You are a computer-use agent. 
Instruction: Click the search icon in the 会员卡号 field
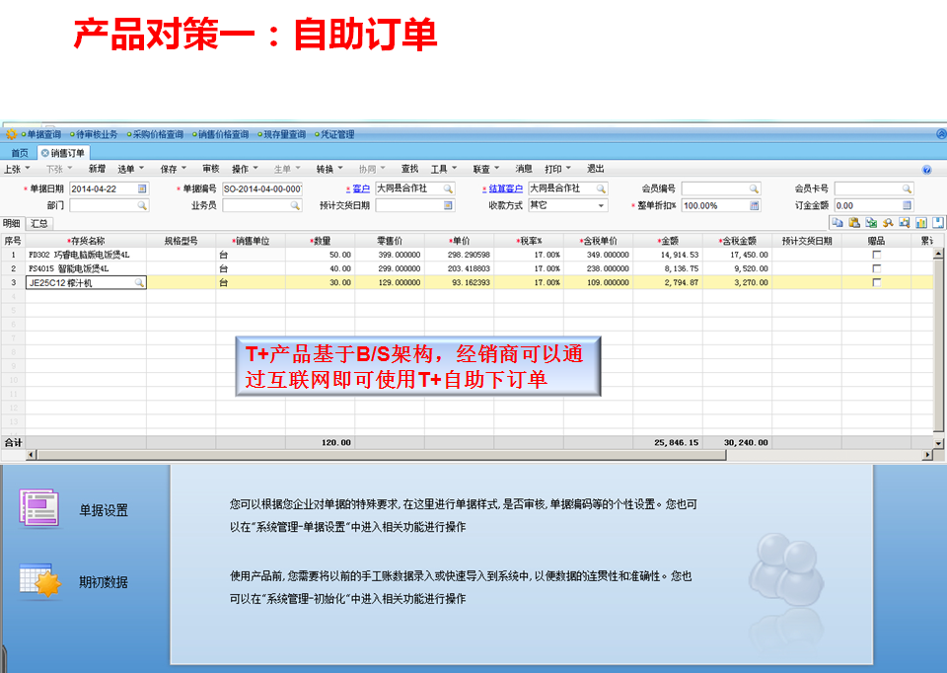tap(907, 188)
